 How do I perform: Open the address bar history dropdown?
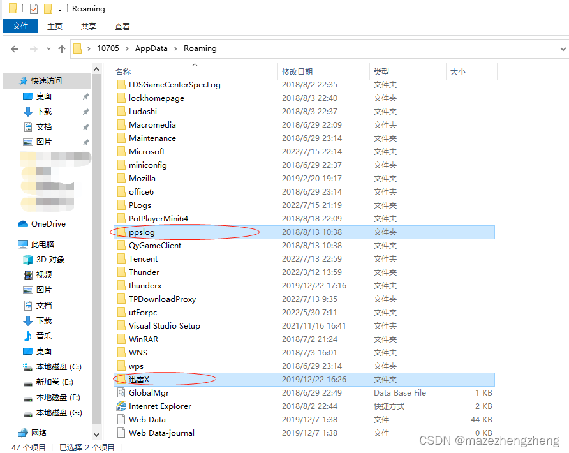563,48
